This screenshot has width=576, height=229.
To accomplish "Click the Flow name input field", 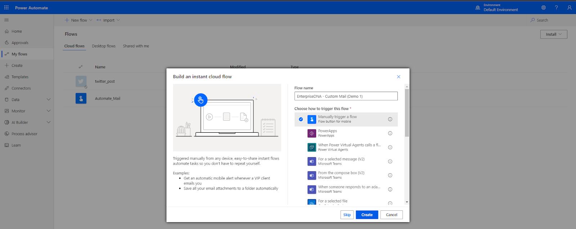I will (x=346, y=96).
